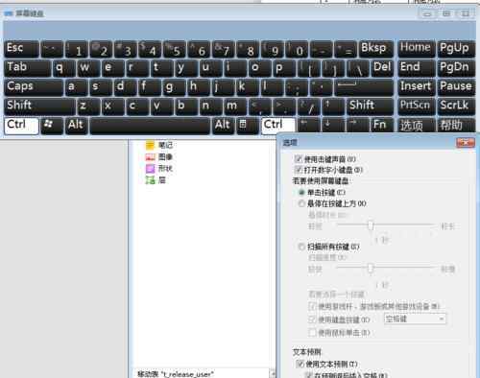Click the Bksp key

376,49
